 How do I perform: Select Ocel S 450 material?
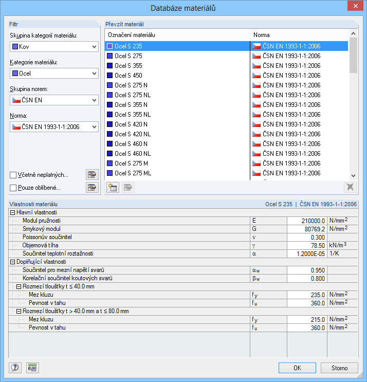pyautogui.click(x=129, y=76)
